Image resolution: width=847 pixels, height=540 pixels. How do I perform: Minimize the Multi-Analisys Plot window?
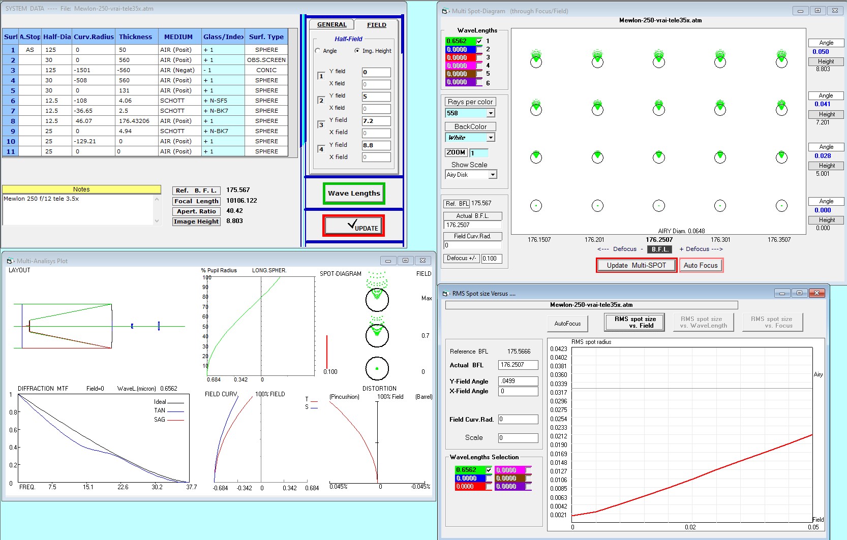[x=388, y=261]
